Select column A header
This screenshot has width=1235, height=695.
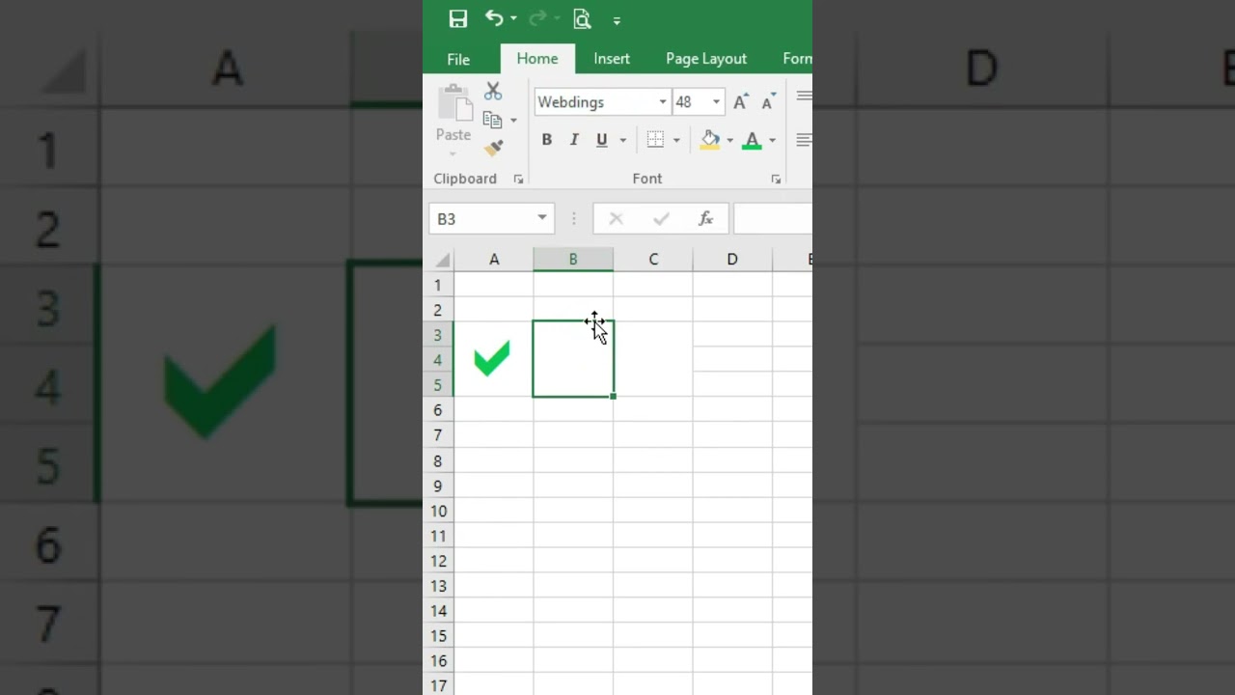(x=494, y=260)
